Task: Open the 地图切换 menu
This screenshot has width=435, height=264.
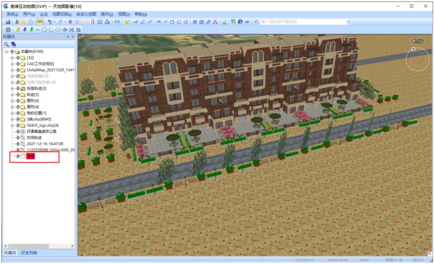Action: (x=62, y=14)
